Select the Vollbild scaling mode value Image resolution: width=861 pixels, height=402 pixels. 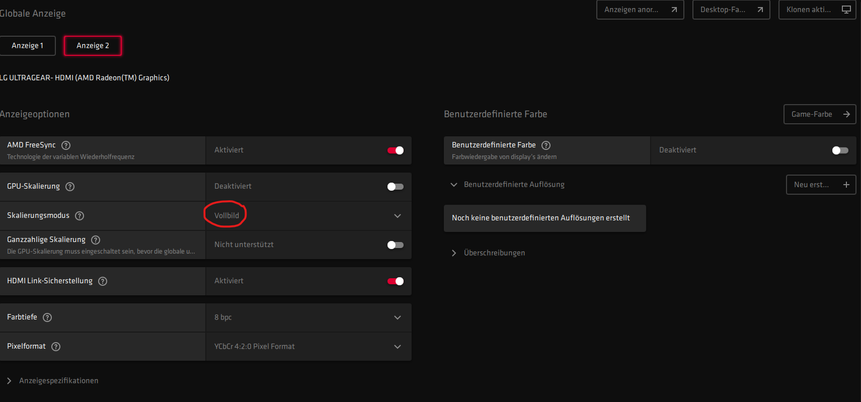coord(226,216)
